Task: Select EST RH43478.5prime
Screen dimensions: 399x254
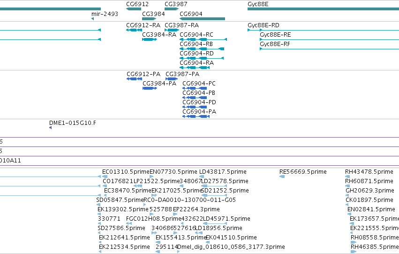Action: click(369, 172)
